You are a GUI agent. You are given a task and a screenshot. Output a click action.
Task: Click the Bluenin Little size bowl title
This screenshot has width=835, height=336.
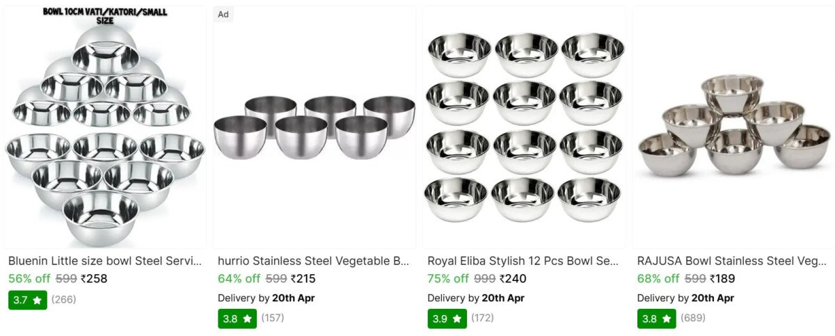tap(104, 261)
